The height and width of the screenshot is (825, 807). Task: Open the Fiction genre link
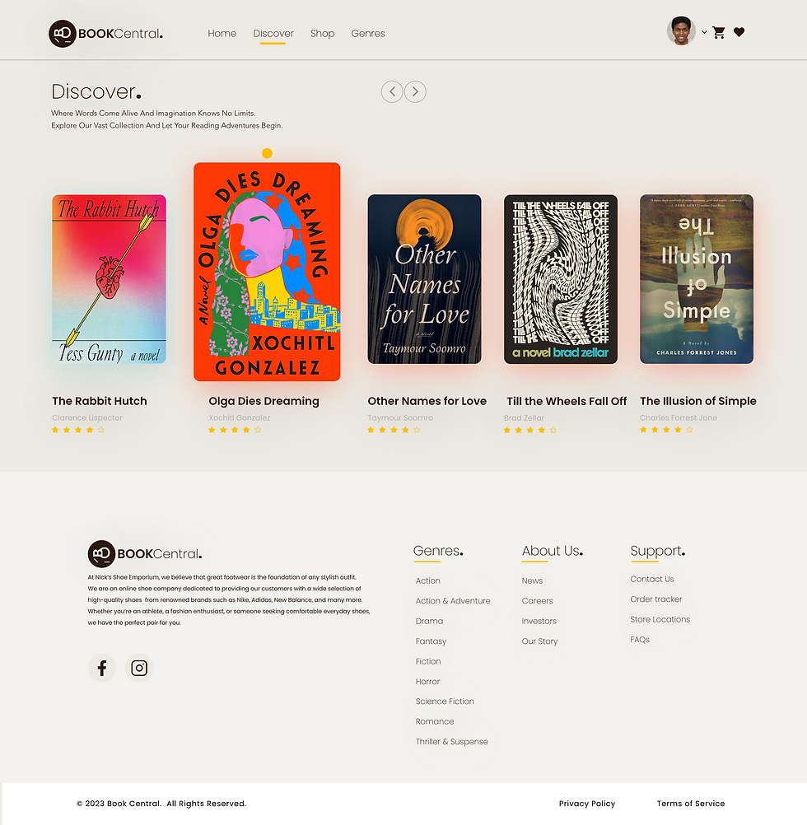(x=428, y=661)
